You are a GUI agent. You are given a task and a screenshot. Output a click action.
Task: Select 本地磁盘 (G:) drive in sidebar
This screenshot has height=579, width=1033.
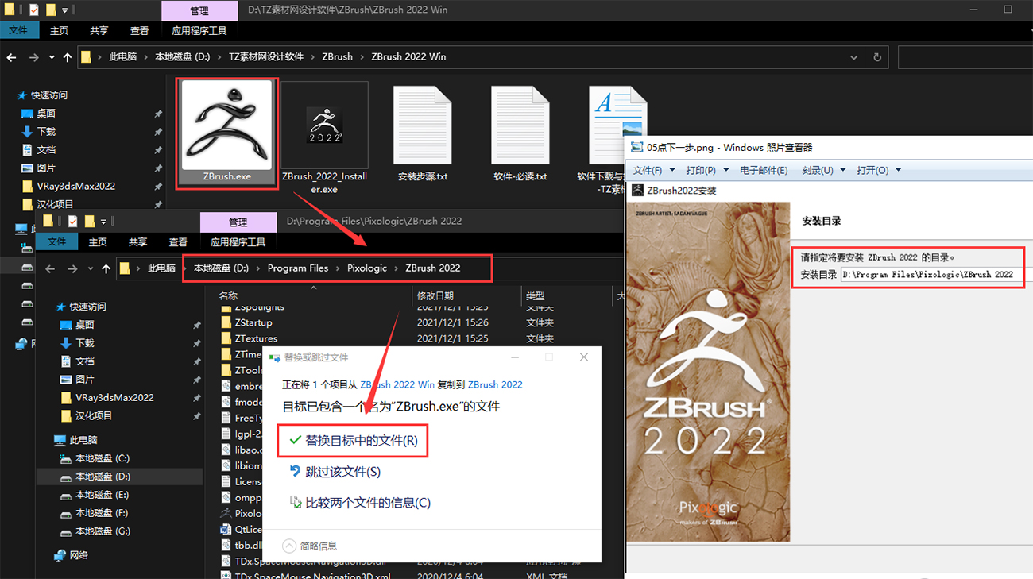(x=102, y=531)
